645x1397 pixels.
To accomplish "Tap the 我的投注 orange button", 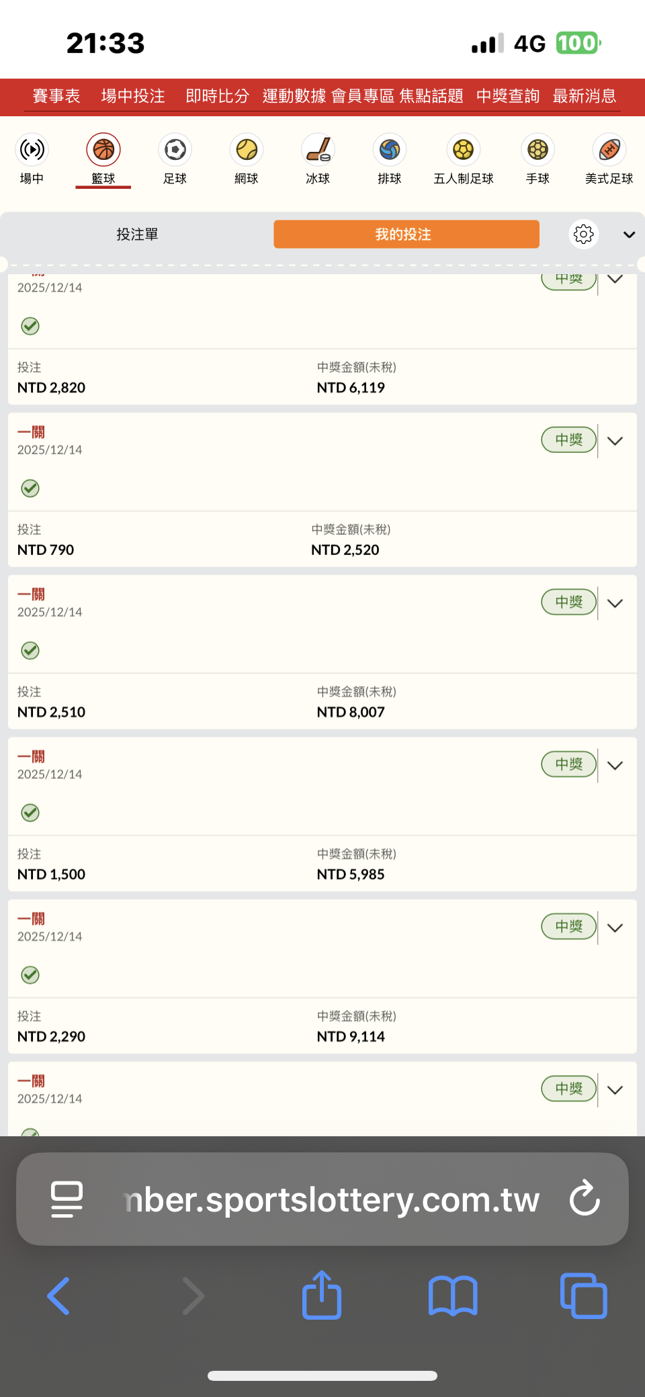I will click(406, 235).
